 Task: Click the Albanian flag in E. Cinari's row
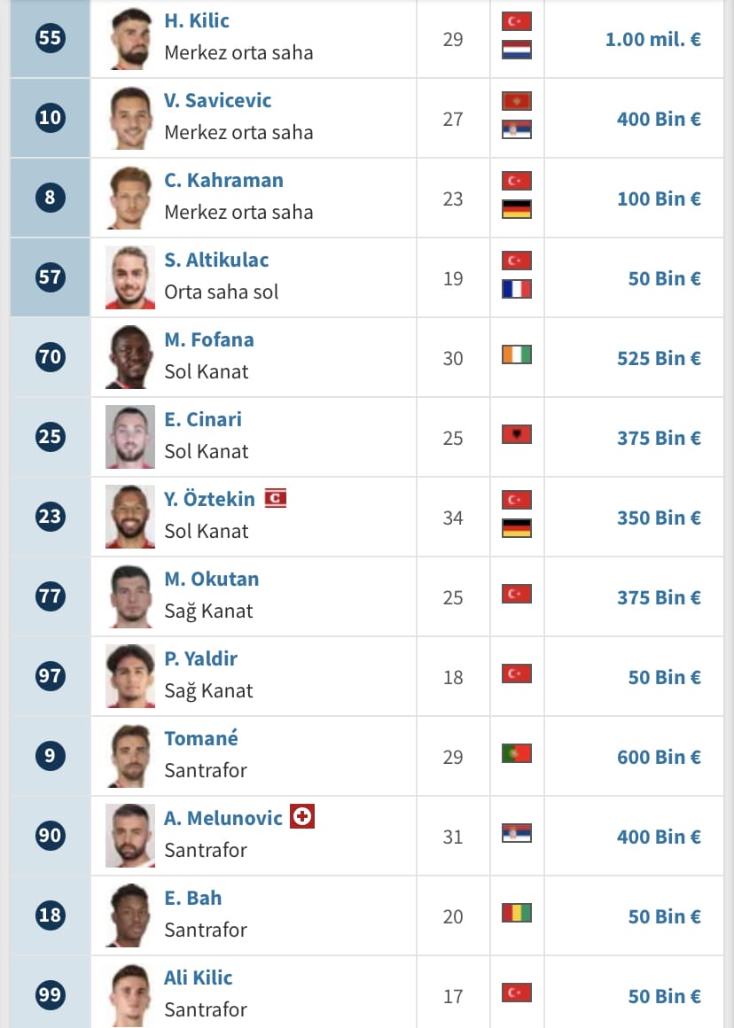(517, 434)
